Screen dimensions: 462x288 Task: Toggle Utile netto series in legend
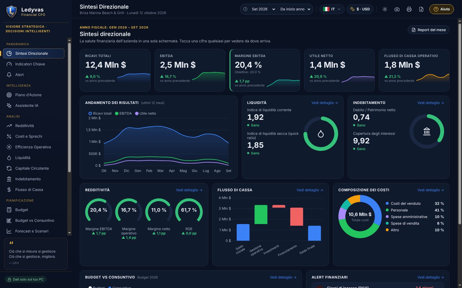146,114
